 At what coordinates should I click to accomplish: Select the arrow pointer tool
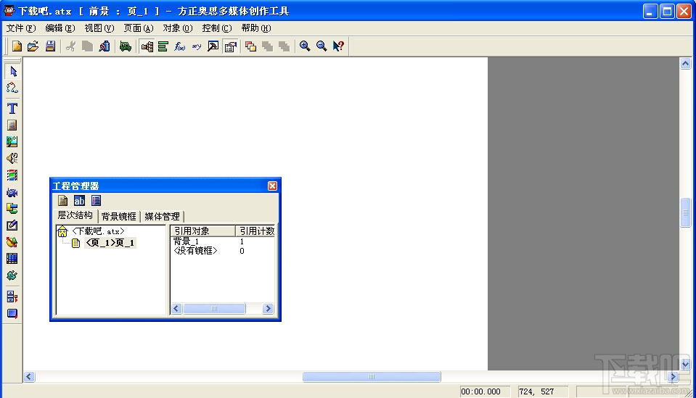tap(12, 71)
